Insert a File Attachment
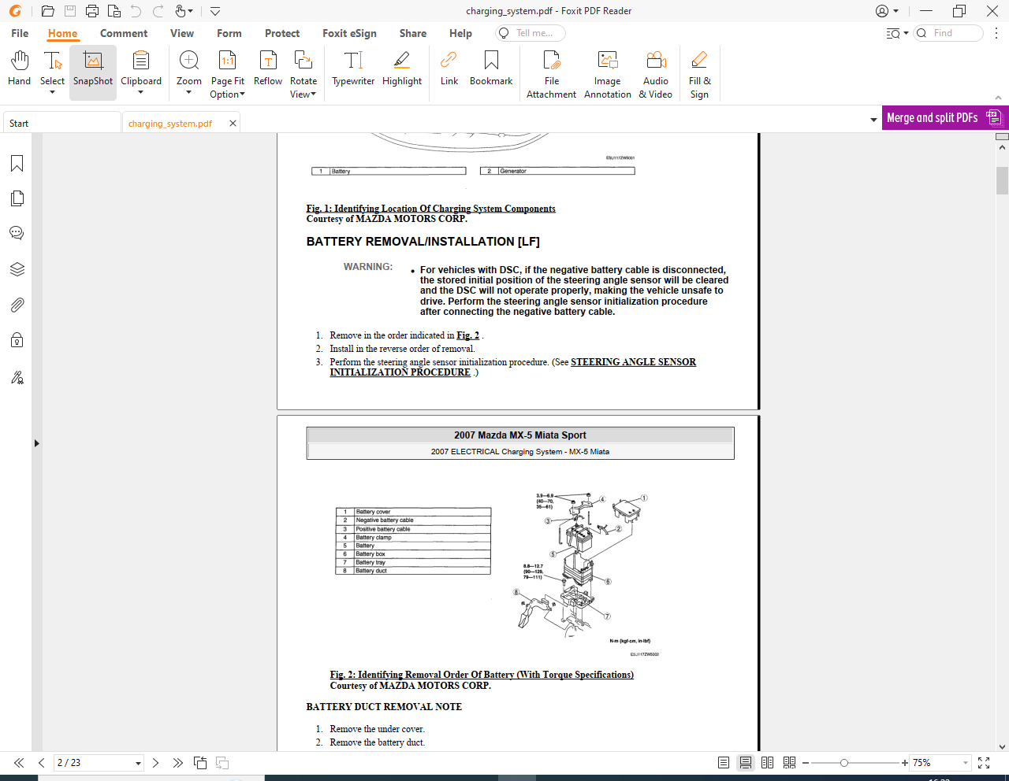 [551, 75]
